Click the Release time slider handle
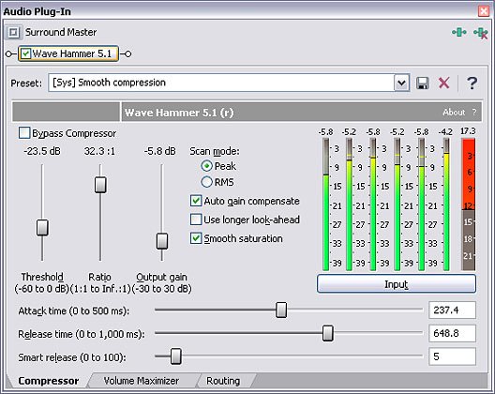Image resolution: width=495 pixels, height=394 pixels. tap(328, 333)
